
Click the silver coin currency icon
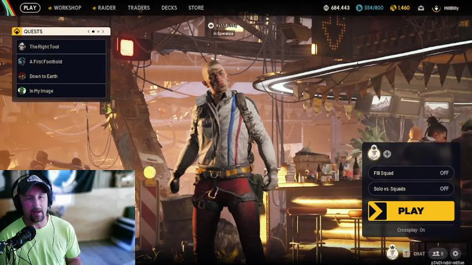pos(326,8)
